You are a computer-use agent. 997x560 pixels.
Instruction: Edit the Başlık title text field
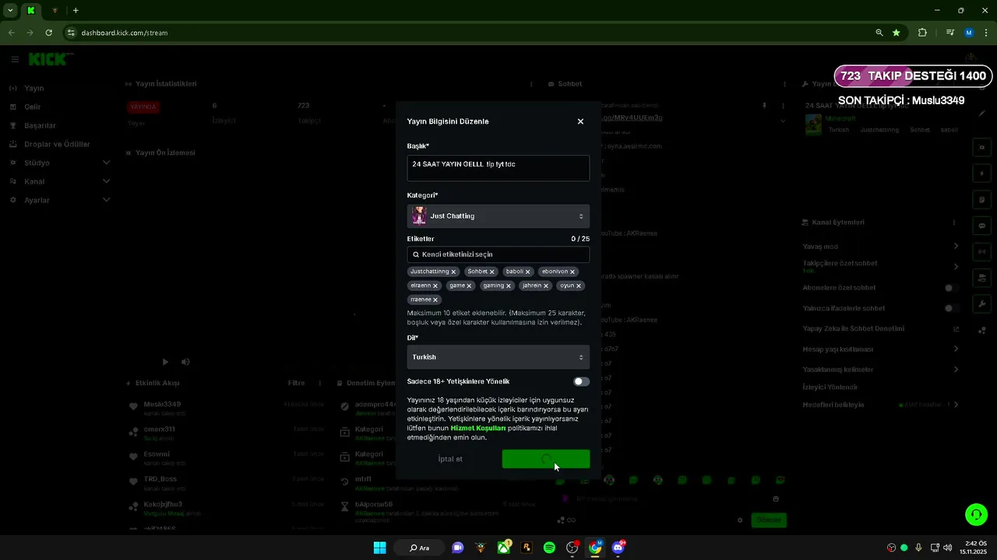(498, 168)
